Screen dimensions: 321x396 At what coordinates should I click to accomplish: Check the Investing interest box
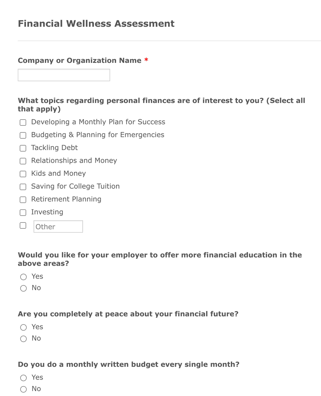tap(23, 213)
